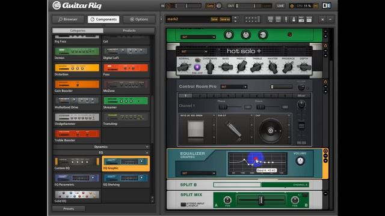Toggle power of the Equalizer Graphic module
The height and width of the screenshot is (216, 385).
click(x=325, y=151)
